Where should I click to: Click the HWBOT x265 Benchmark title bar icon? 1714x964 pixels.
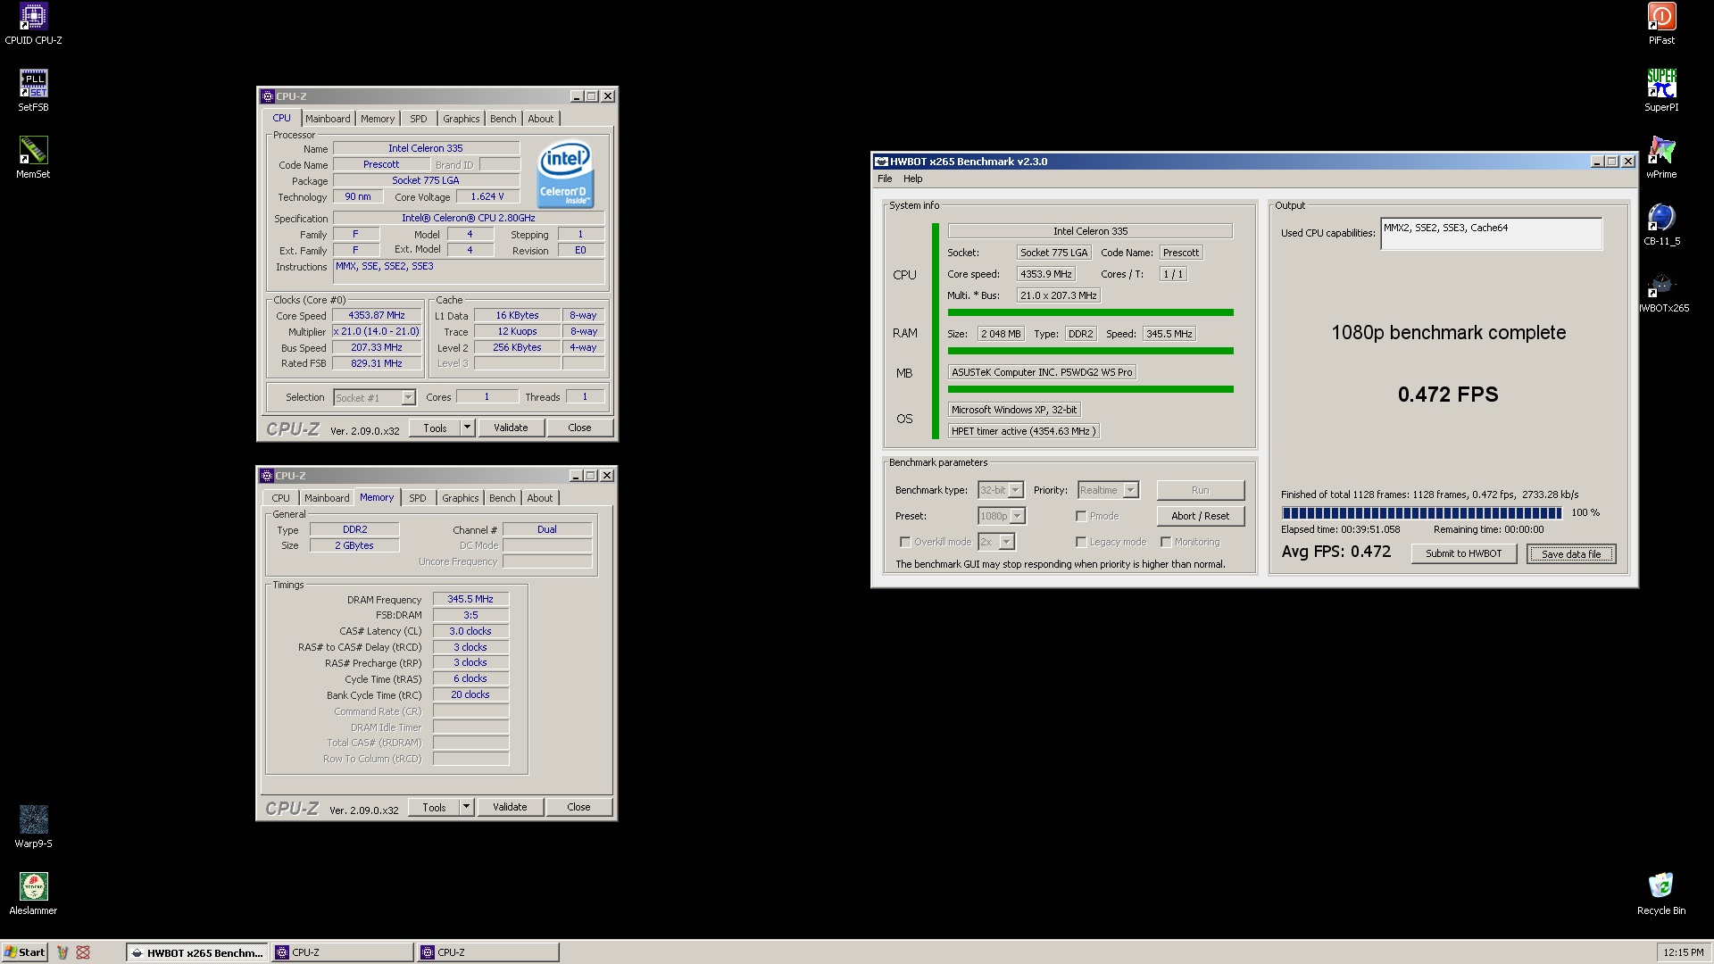point(881,162)
